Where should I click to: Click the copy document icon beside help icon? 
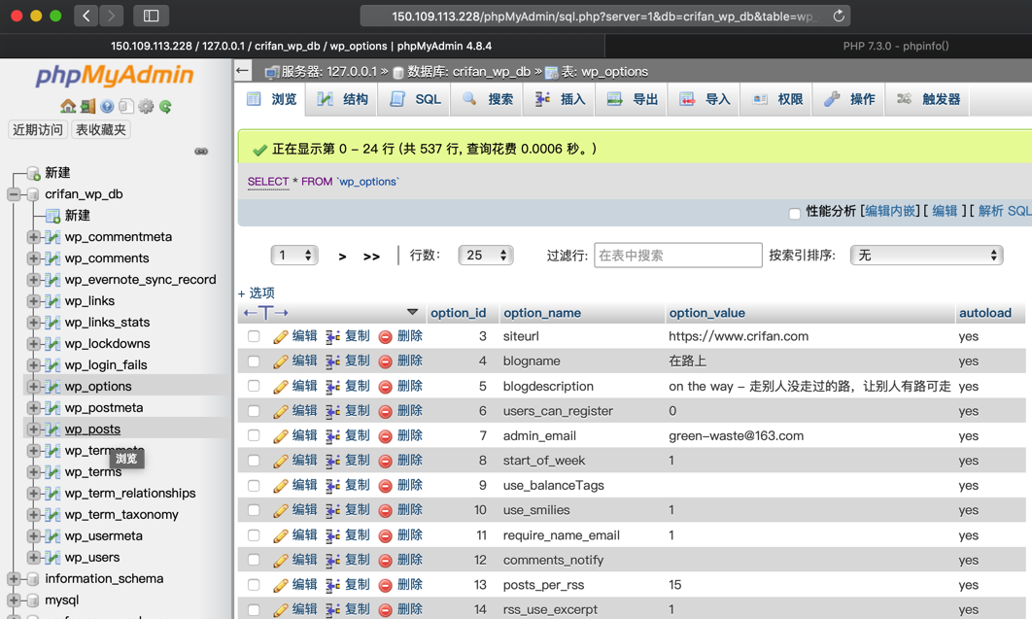126,106
